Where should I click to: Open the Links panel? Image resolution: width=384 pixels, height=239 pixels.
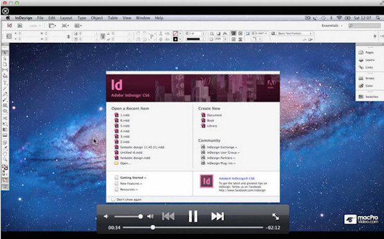pos(365,67)
